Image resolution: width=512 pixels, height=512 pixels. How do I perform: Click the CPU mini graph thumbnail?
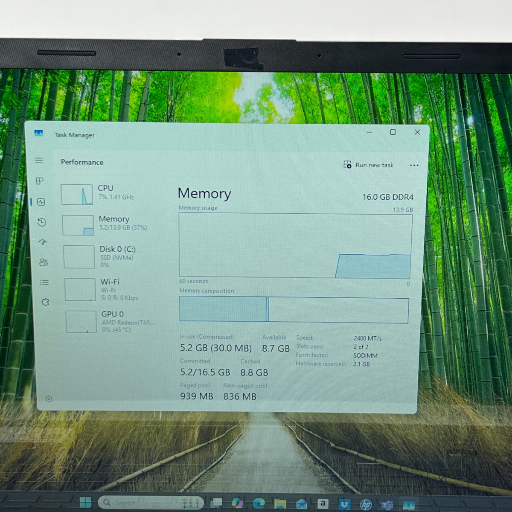click(x=77, y=195)
